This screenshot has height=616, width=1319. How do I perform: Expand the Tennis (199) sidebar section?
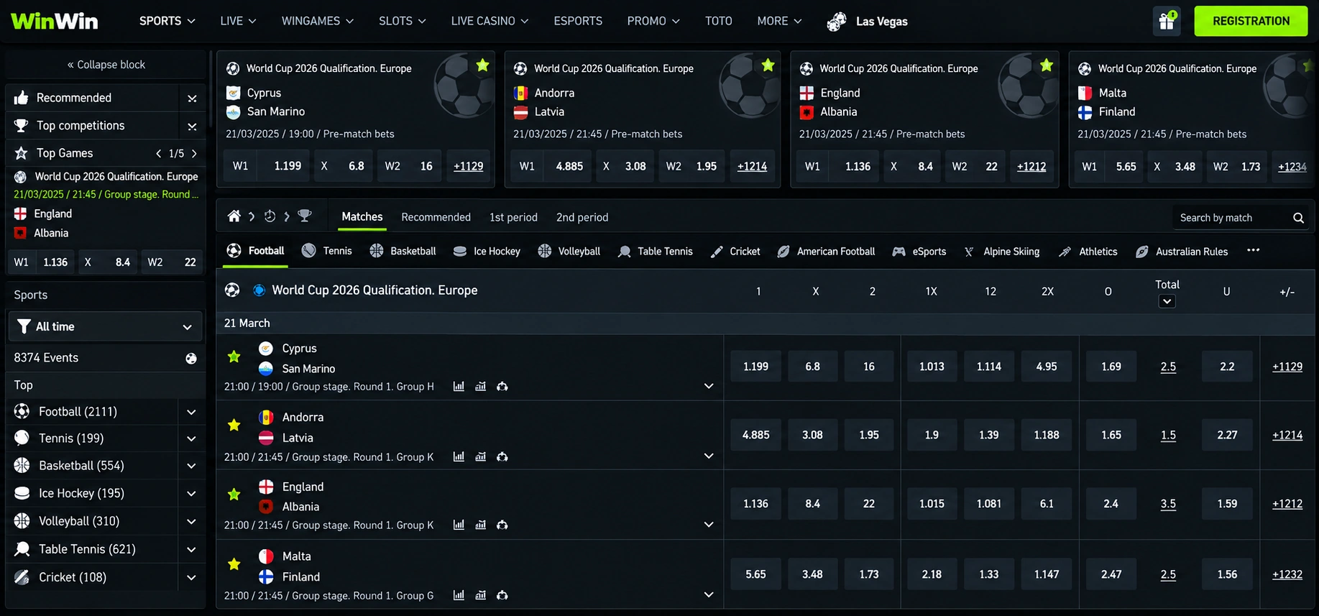pos(191,438)
